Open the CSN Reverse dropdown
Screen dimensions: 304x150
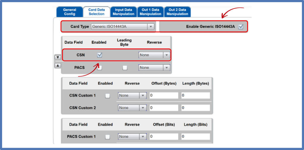(x=154, y=55)
